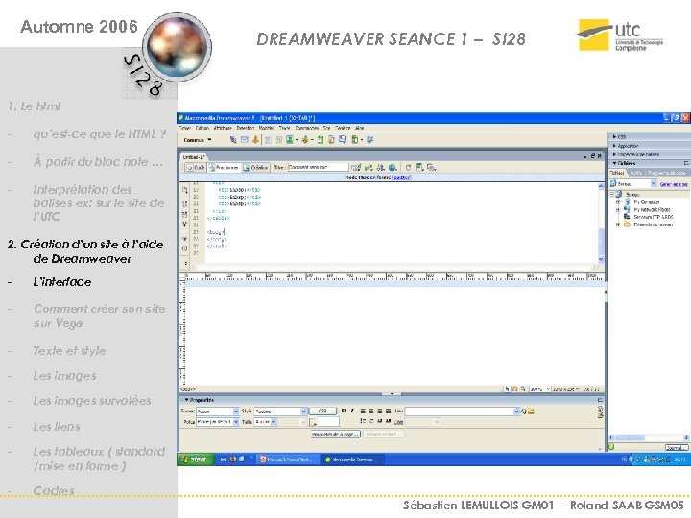The width and height of the screenshot is (691, 518).
Task: Click the quitter link in layout mode bar
Action: click(x=401, y=177)
